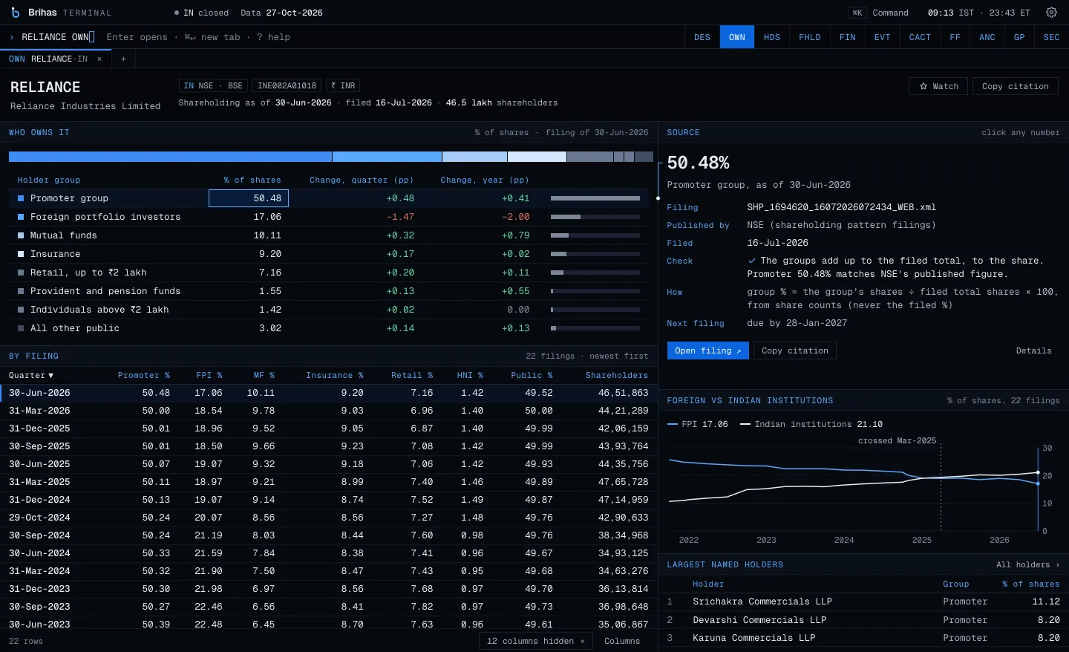Click the Mutual funds ownership bar segment
The image size is (1069, 652).
[474, 157]
